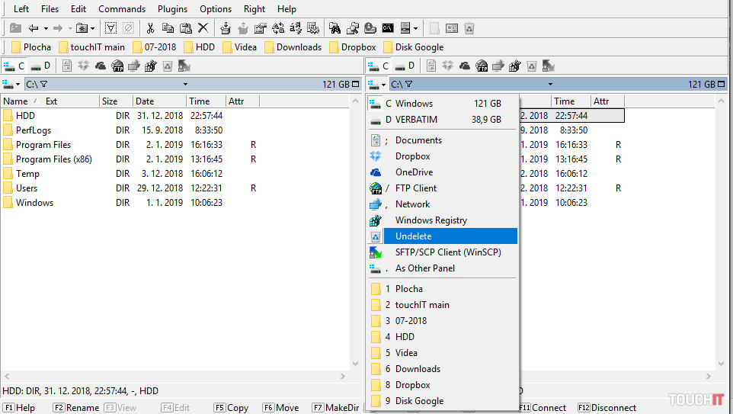Image resolution: width=733 pixels, height=414 pixels.
Task: Expand right panel path history dropdown arrow
Action: click(x=549, y=85)
